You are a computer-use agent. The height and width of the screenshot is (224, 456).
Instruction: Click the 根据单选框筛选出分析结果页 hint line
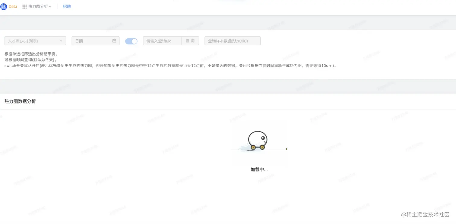click(x=31, y=54)
